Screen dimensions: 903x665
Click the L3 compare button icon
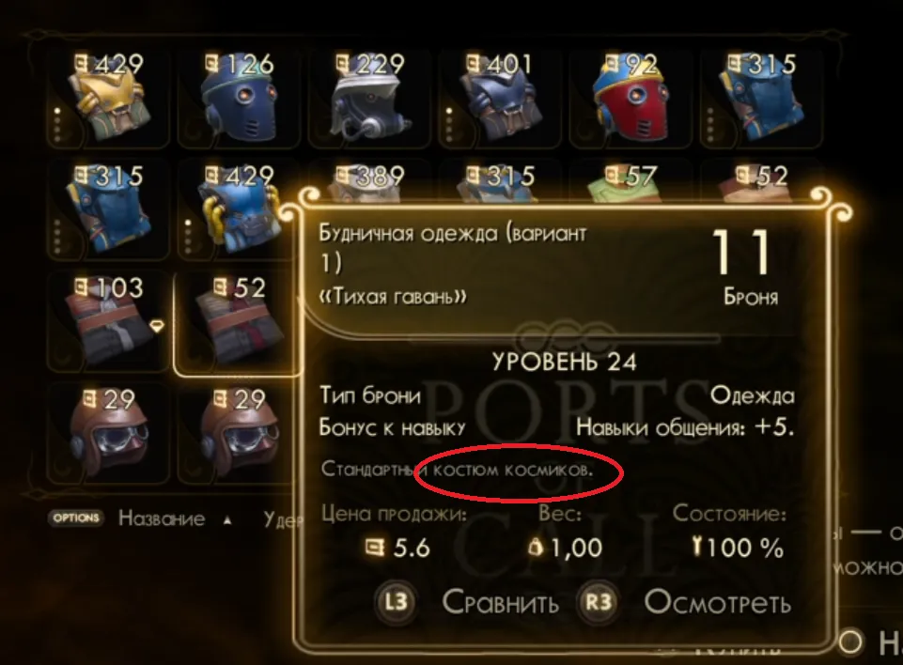(x=396, y=602)
